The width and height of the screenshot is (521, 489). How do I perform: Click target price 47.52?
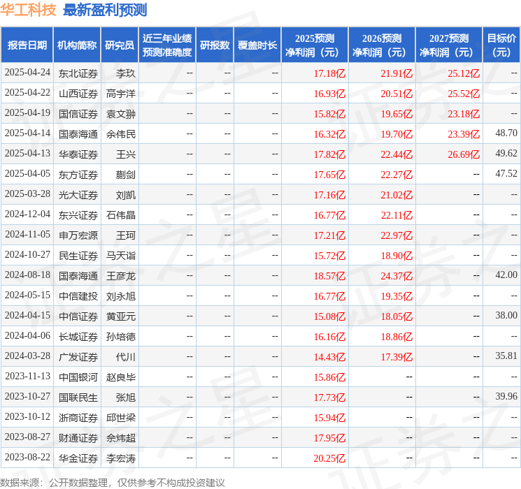pos(506,174)
